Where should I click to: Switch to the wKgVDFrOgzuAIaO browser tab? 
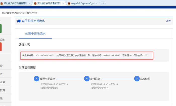coord(82,3)
